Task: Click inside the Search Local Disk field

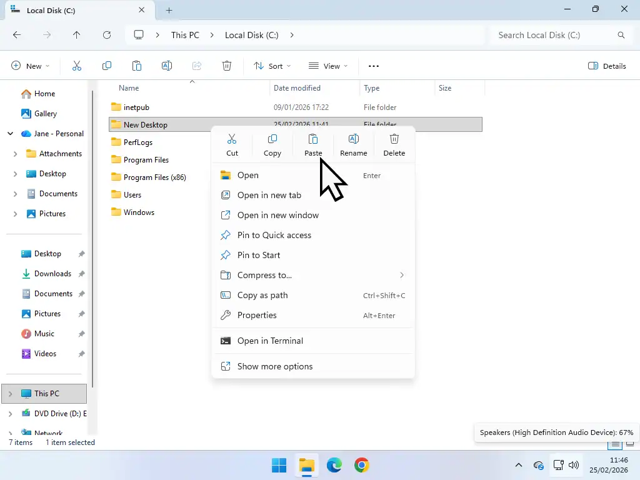Action: point(550,35)
